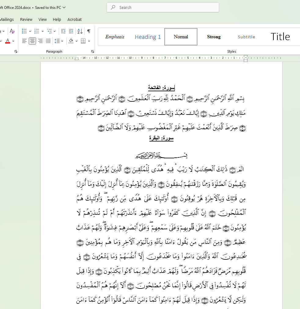
Task: Click the Search box in the title bar
Action: 163,8
